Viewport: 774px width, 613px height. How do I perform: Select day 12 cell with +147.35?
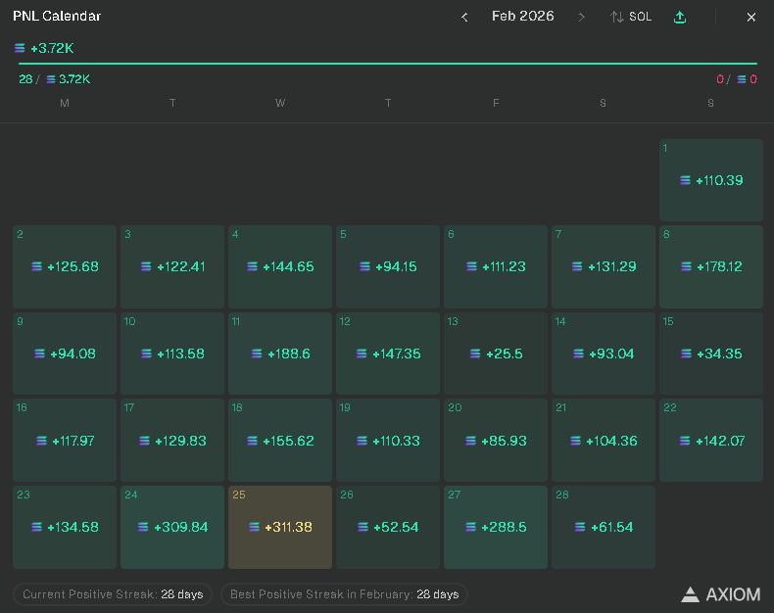click(x=388, y=354)
